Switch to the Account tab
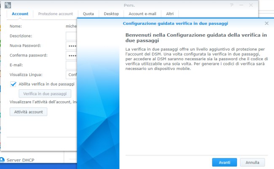The height and width of the screenshot is (169, 274). (20, 14)
